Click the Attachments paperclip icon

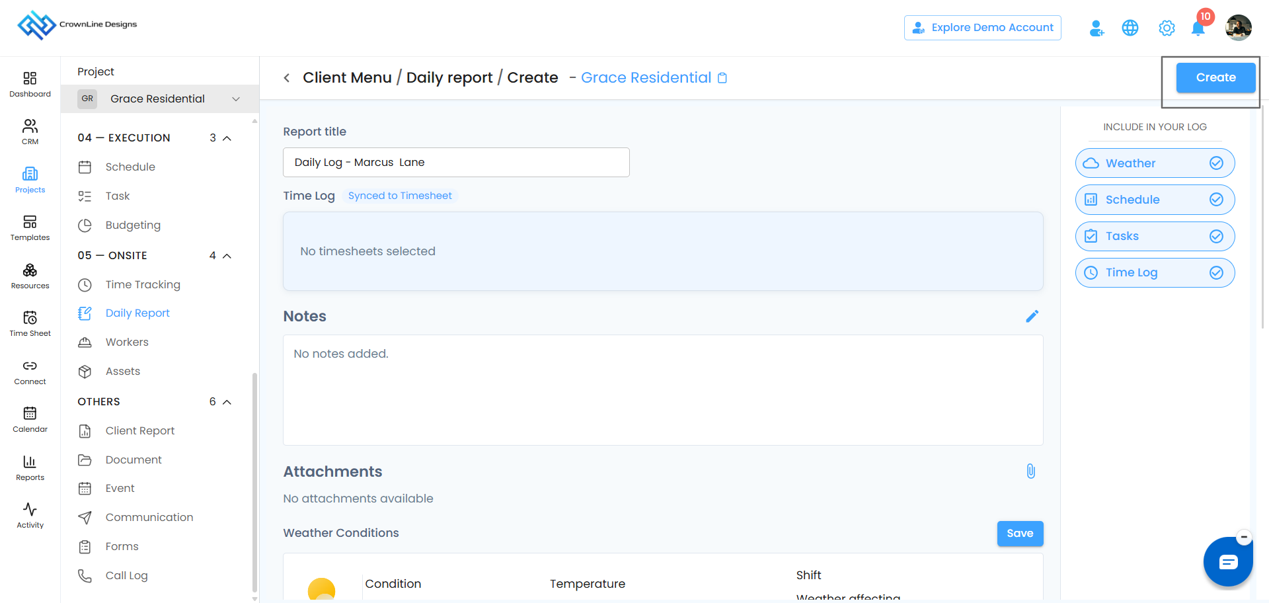[1030, 471]
